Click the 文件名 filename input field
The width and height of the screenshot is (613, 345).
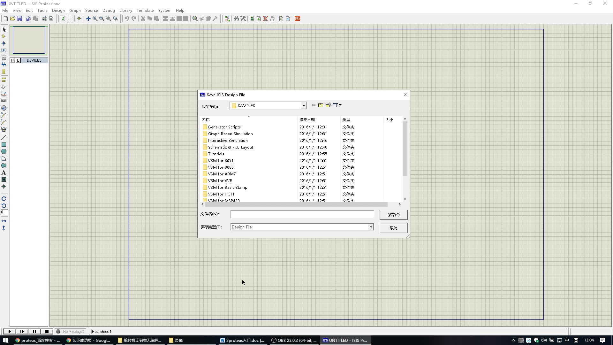(302, 214)
